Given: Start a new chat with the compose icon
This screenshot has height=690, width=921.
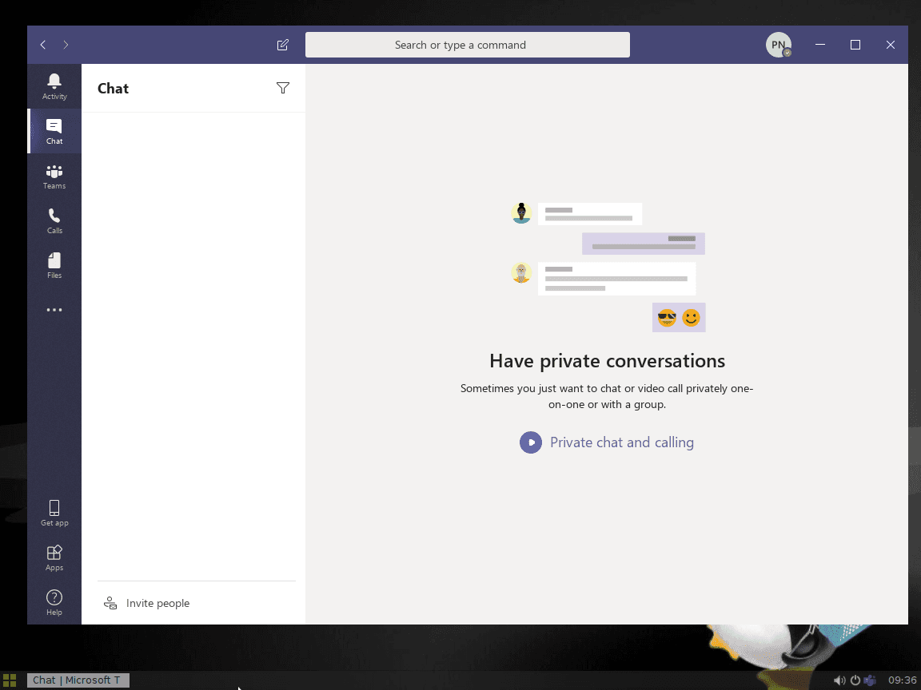Looking at the screenshot, I should 282,45.
